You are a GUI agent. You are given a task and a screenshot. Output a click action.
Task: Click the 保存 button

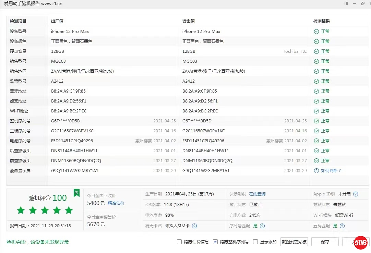tap(325, 242)
